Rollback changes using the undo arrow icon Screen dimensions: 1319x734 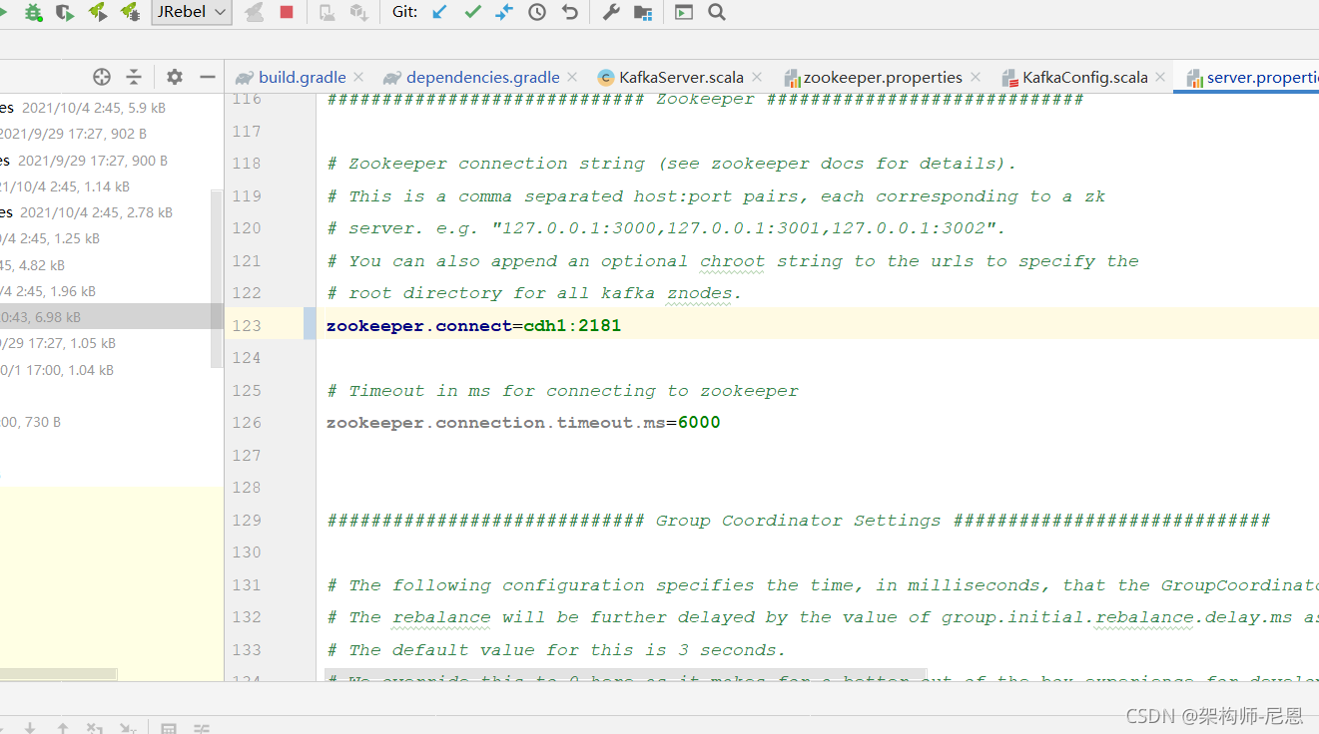(x=569, y=12)
